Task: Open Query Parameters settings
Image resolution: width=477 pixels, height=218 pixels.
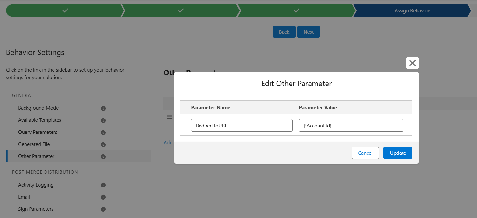Action: pos(38,132)
